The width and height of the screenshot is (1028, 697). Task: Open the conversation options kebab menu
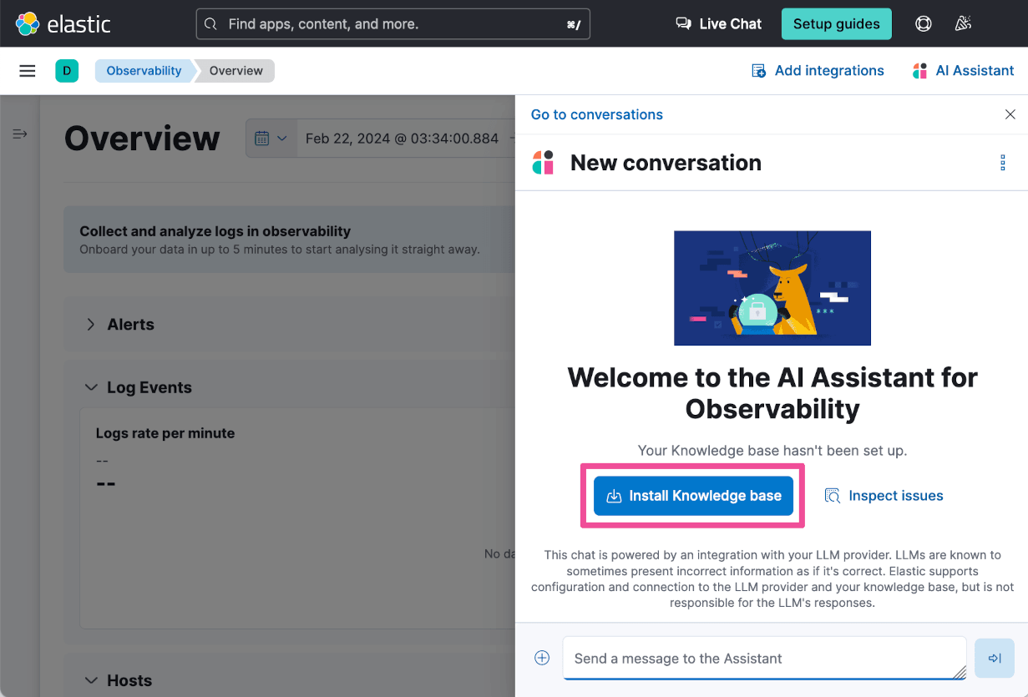tap(1002, 163)
